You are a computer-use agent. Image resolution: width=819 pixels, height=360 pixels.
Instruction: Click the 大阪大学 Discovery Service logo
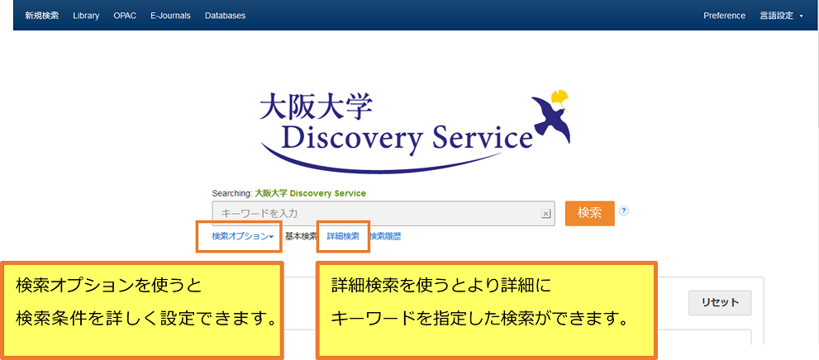click(x=415, y=133)
